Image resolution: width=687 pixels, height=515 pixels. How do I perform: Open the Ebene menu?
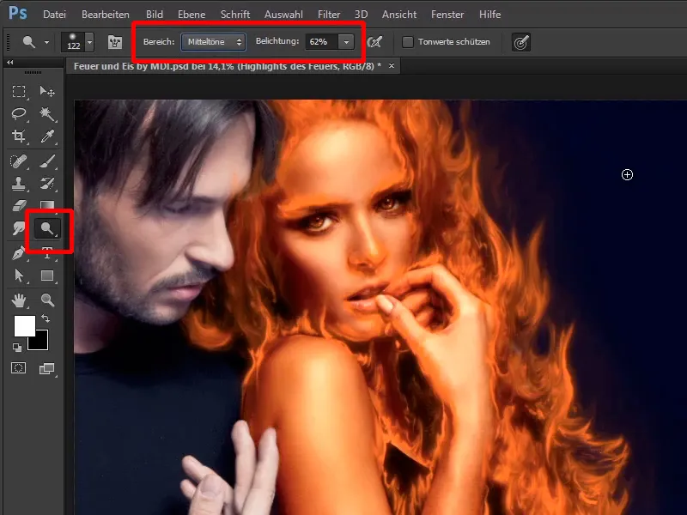click(x=192, y=15)
